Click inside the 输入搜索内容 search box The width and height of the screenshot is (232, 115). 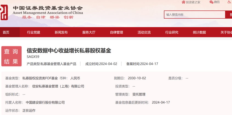[195, 15]
